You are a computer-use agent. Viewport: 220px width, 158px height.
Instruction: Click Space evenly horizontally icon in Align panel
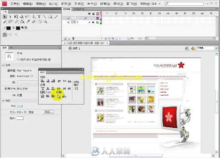pyautogui.click(x=64, y=96)
